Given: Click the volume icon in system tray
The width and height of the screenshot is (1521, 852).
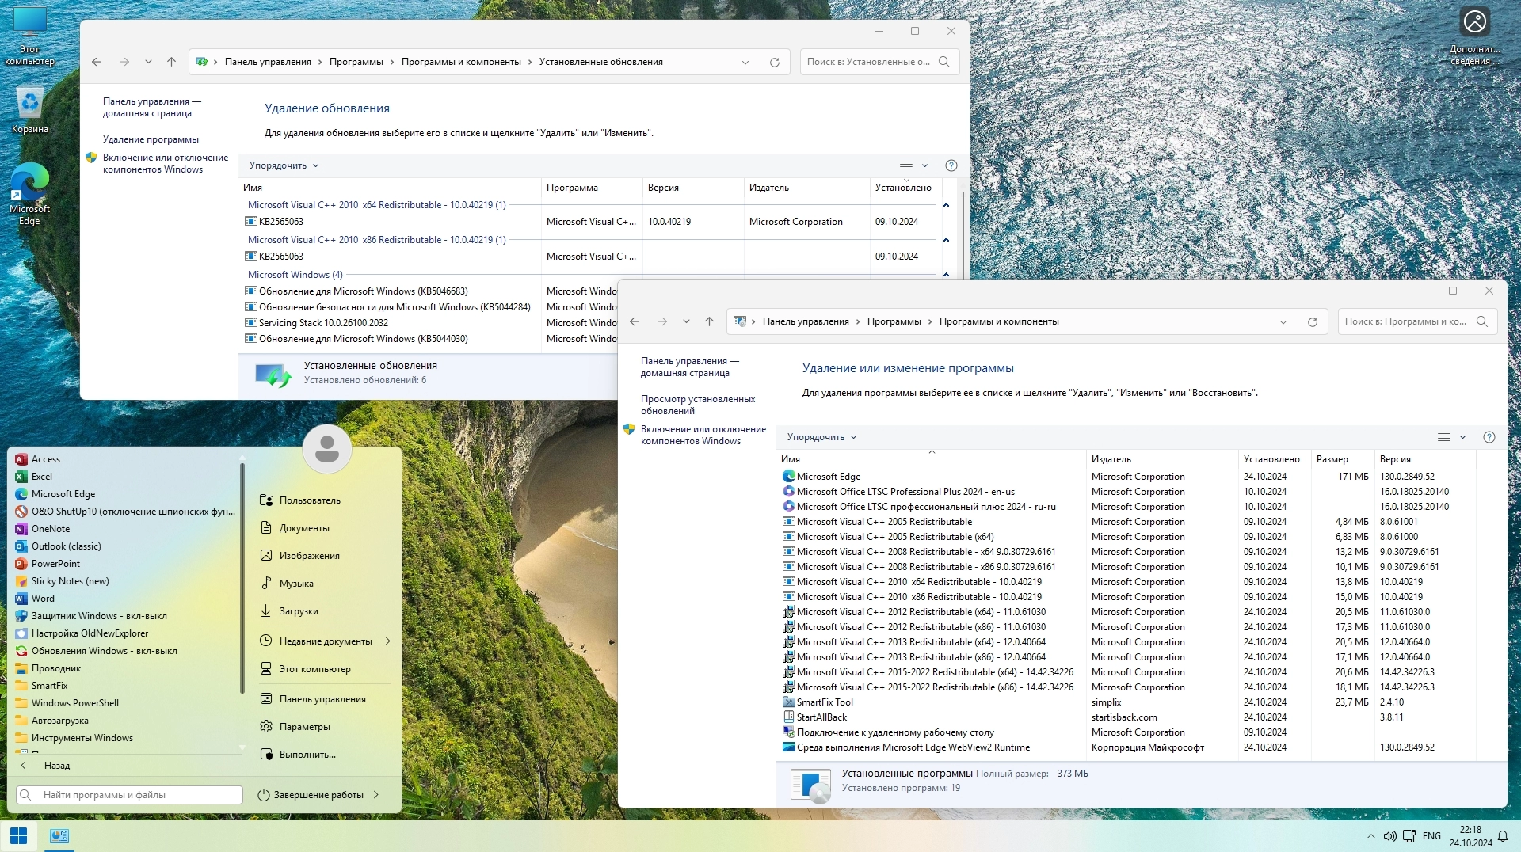Looking at the screenshot, I should [1389, 836].
